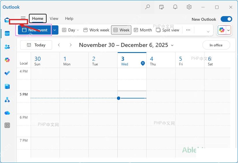Select Monday 1 day header
Viewport: 238px width, 163px height.
74,60
